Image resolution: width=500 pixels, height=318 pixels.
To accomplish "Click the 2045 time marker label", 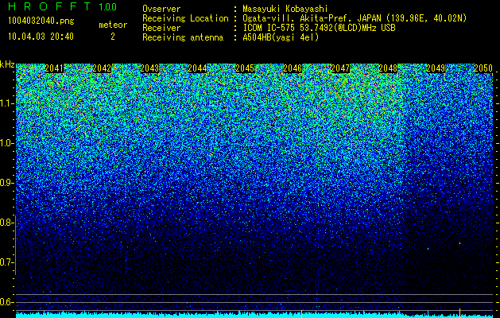I will pos(245,68).
